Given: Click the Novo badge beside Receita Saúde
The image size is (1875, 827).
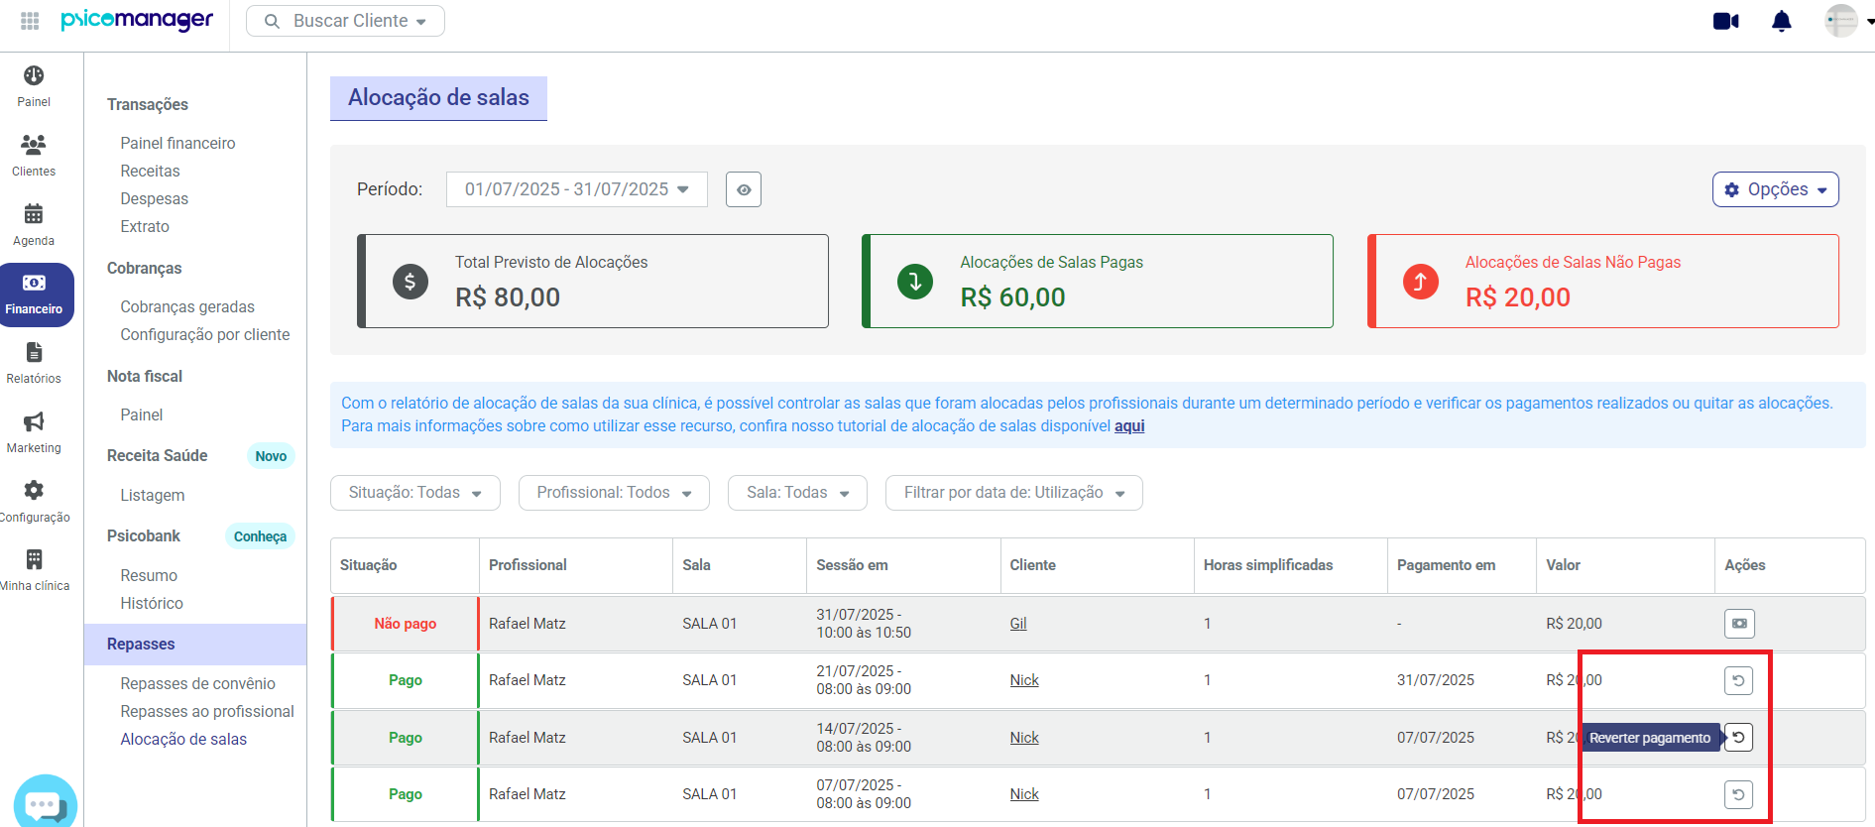Looking at the screenshot, I should tap(271, 456).
